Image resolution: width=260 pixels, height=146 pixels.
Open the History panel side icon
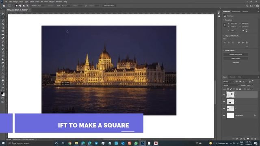coord(219,13)
